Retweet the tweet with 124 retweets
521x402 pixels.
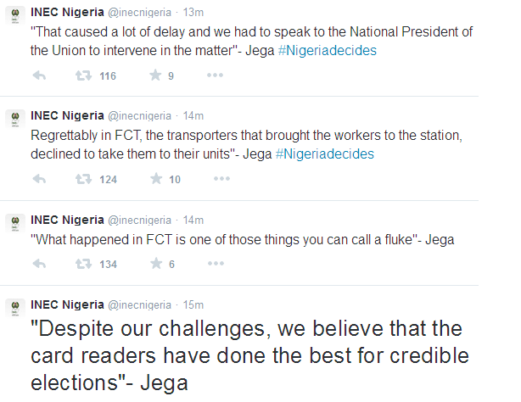84,179
